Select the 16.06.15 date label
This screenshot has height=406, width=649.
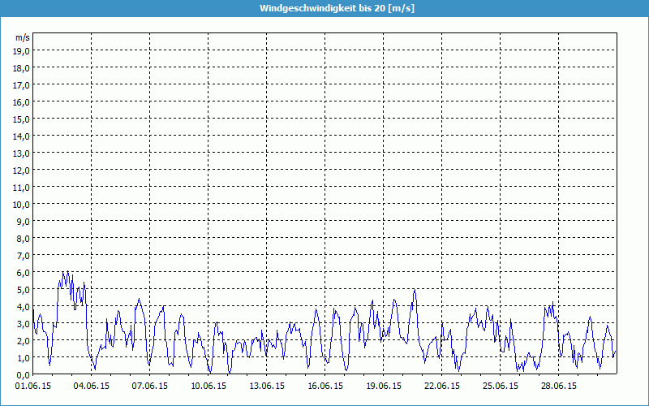click(325, 386)
